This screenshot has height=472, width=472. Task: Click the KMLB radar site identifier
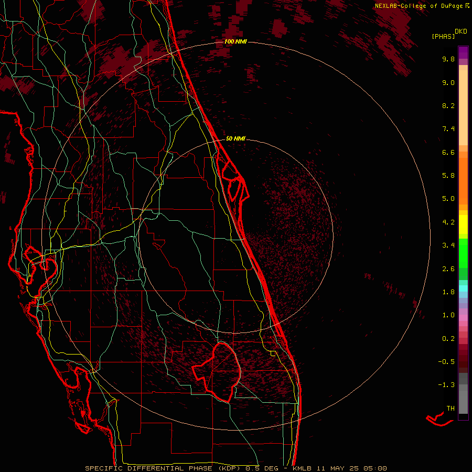302,468
